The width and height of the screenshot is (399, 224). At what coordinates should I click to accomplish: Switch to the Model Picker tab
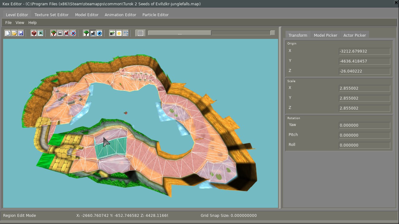pos(325,35)
